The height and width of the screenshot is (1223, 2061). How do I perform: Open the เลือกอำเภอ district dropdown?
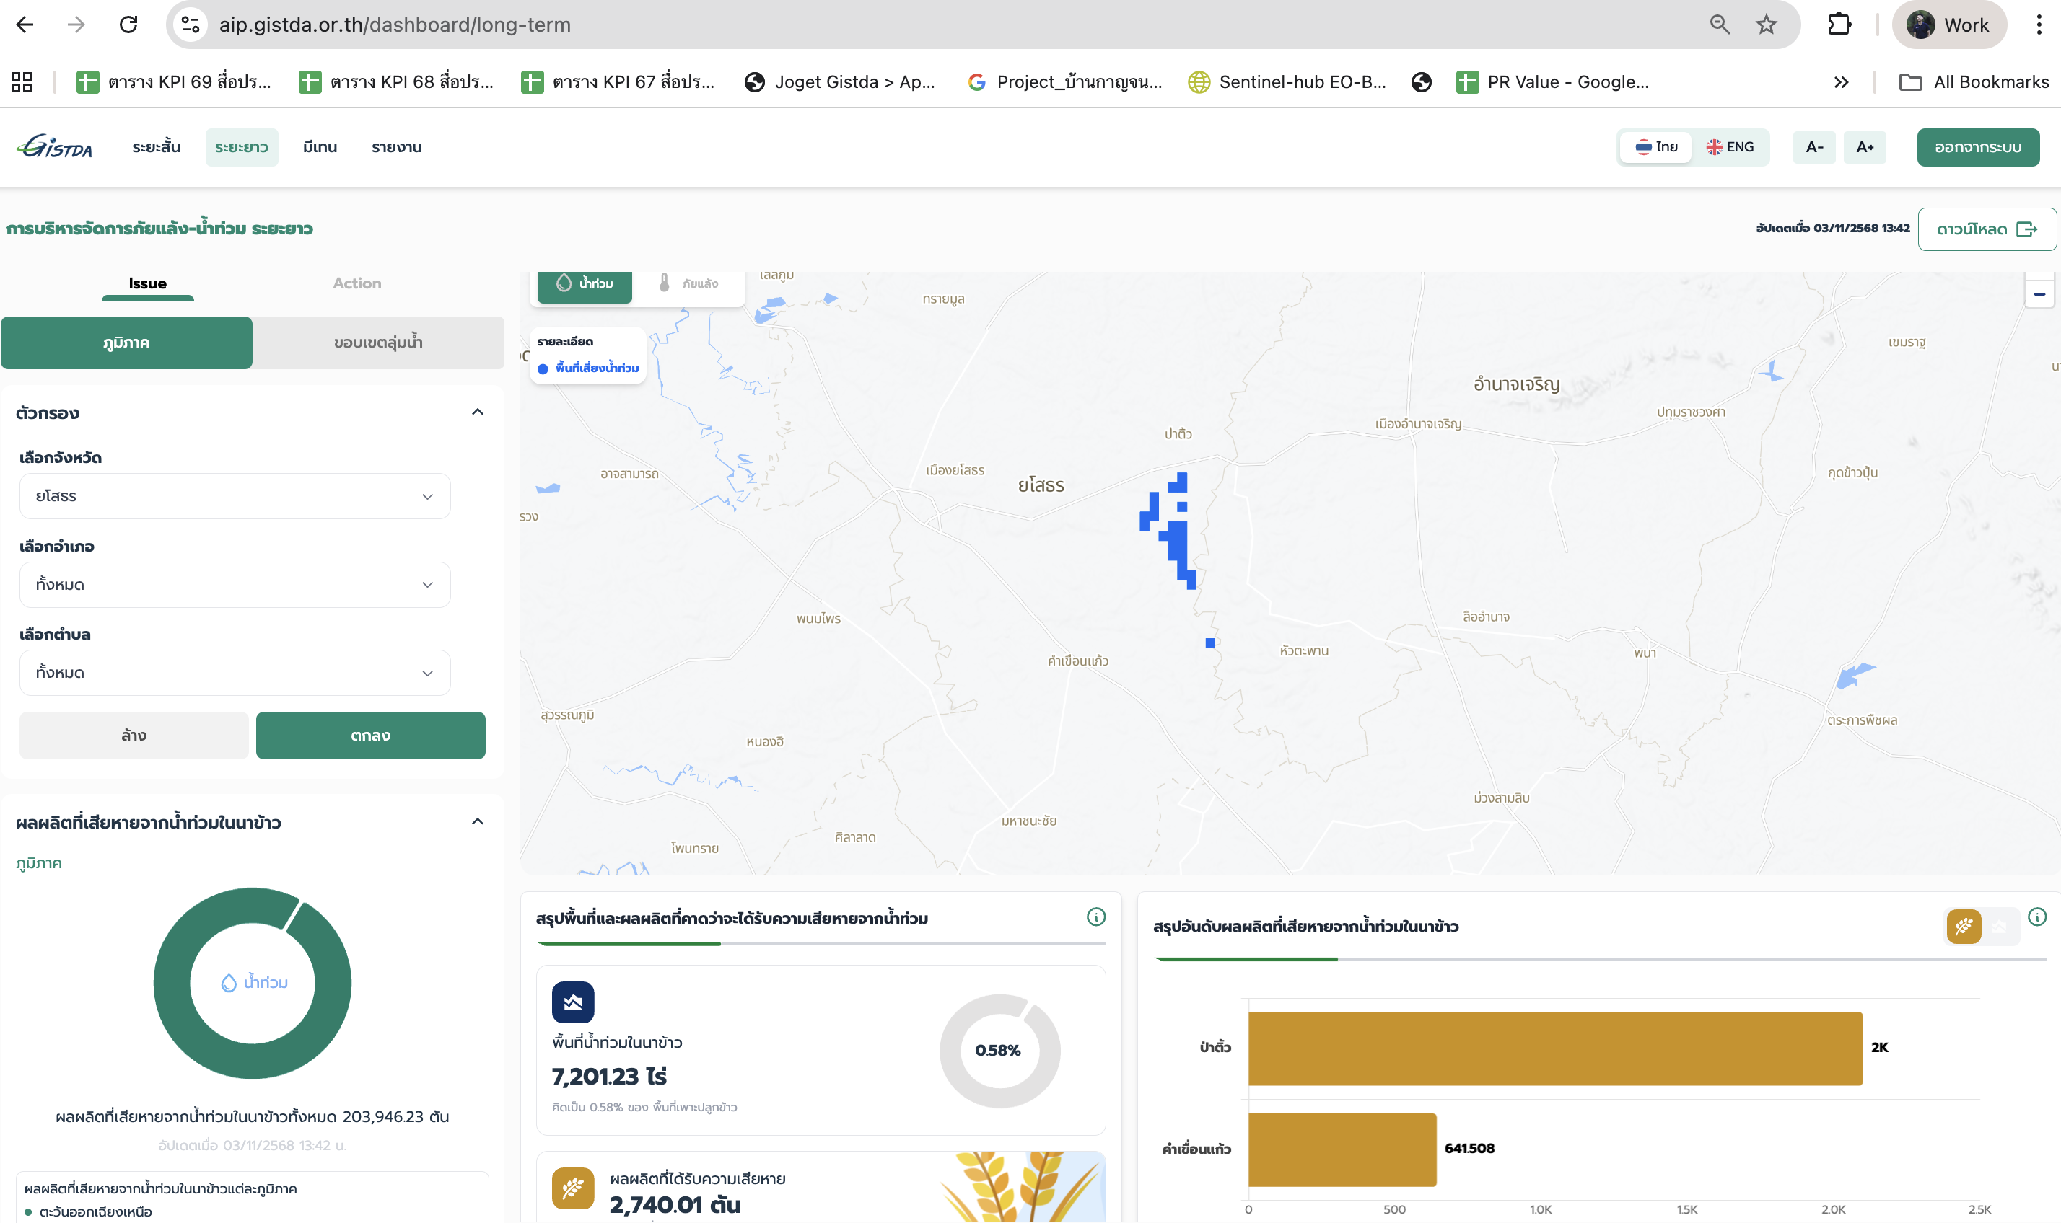pyautogui.click(x=235, y=584)
